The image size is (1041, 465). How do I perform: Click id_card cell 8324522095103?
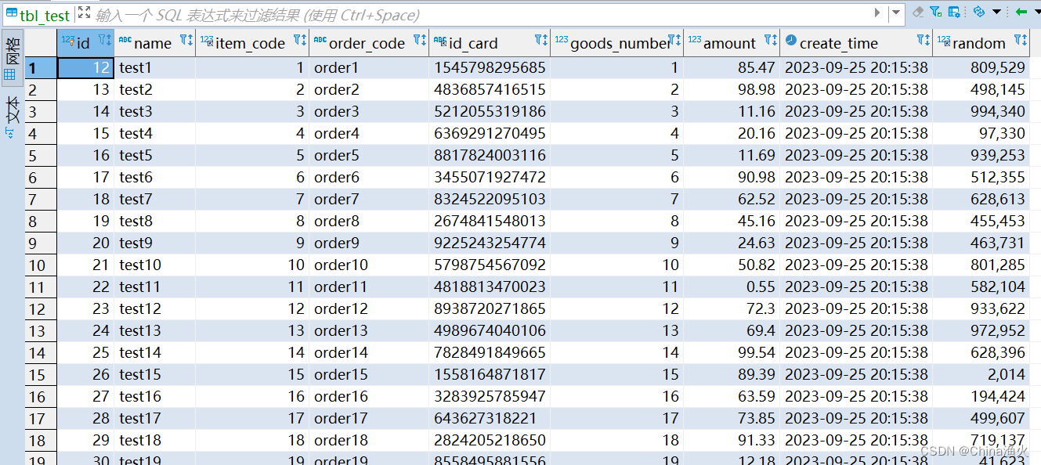tap(490, 199)
